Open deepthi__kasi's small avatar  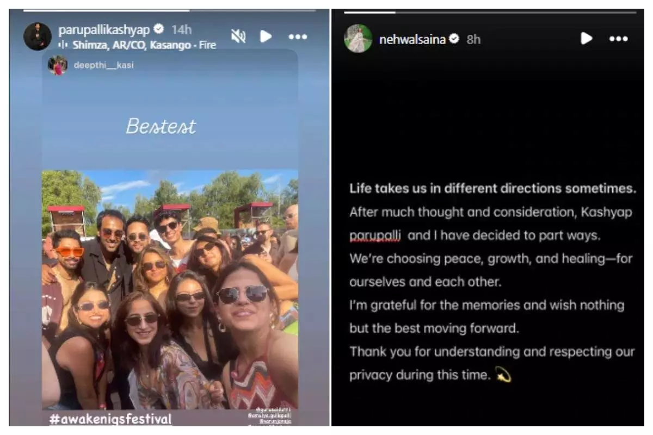[x=57, y=65]
